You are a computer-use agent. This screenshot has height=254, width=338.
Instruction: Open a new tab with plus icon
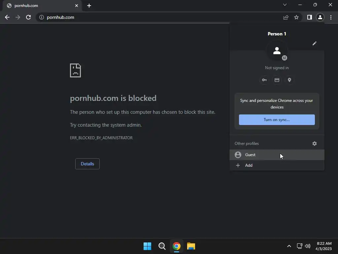click(89, 6)
